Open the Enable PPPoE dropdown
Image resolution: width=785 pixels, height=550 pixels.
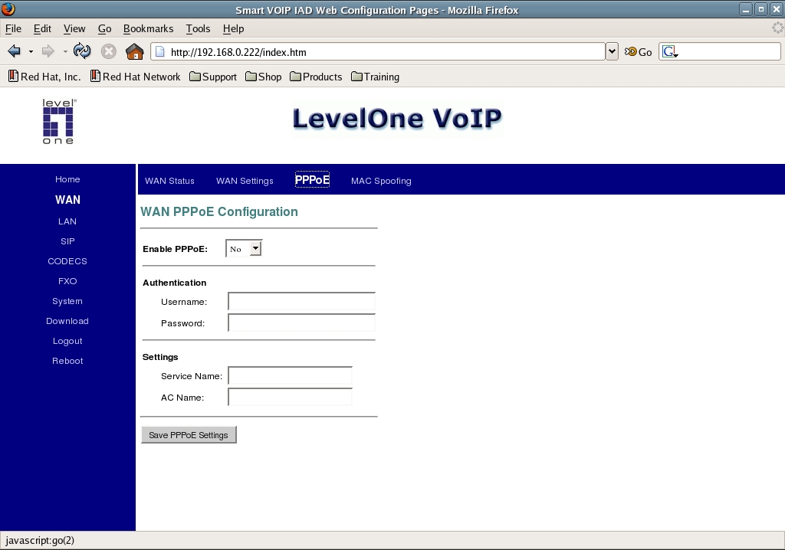(x=244, y=248)
